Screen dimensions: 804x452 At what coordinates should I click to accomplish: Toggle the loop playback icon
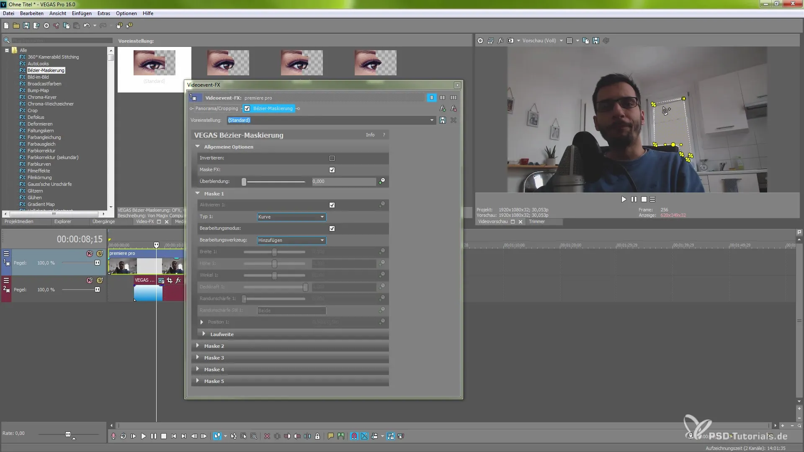coord(123,436)
